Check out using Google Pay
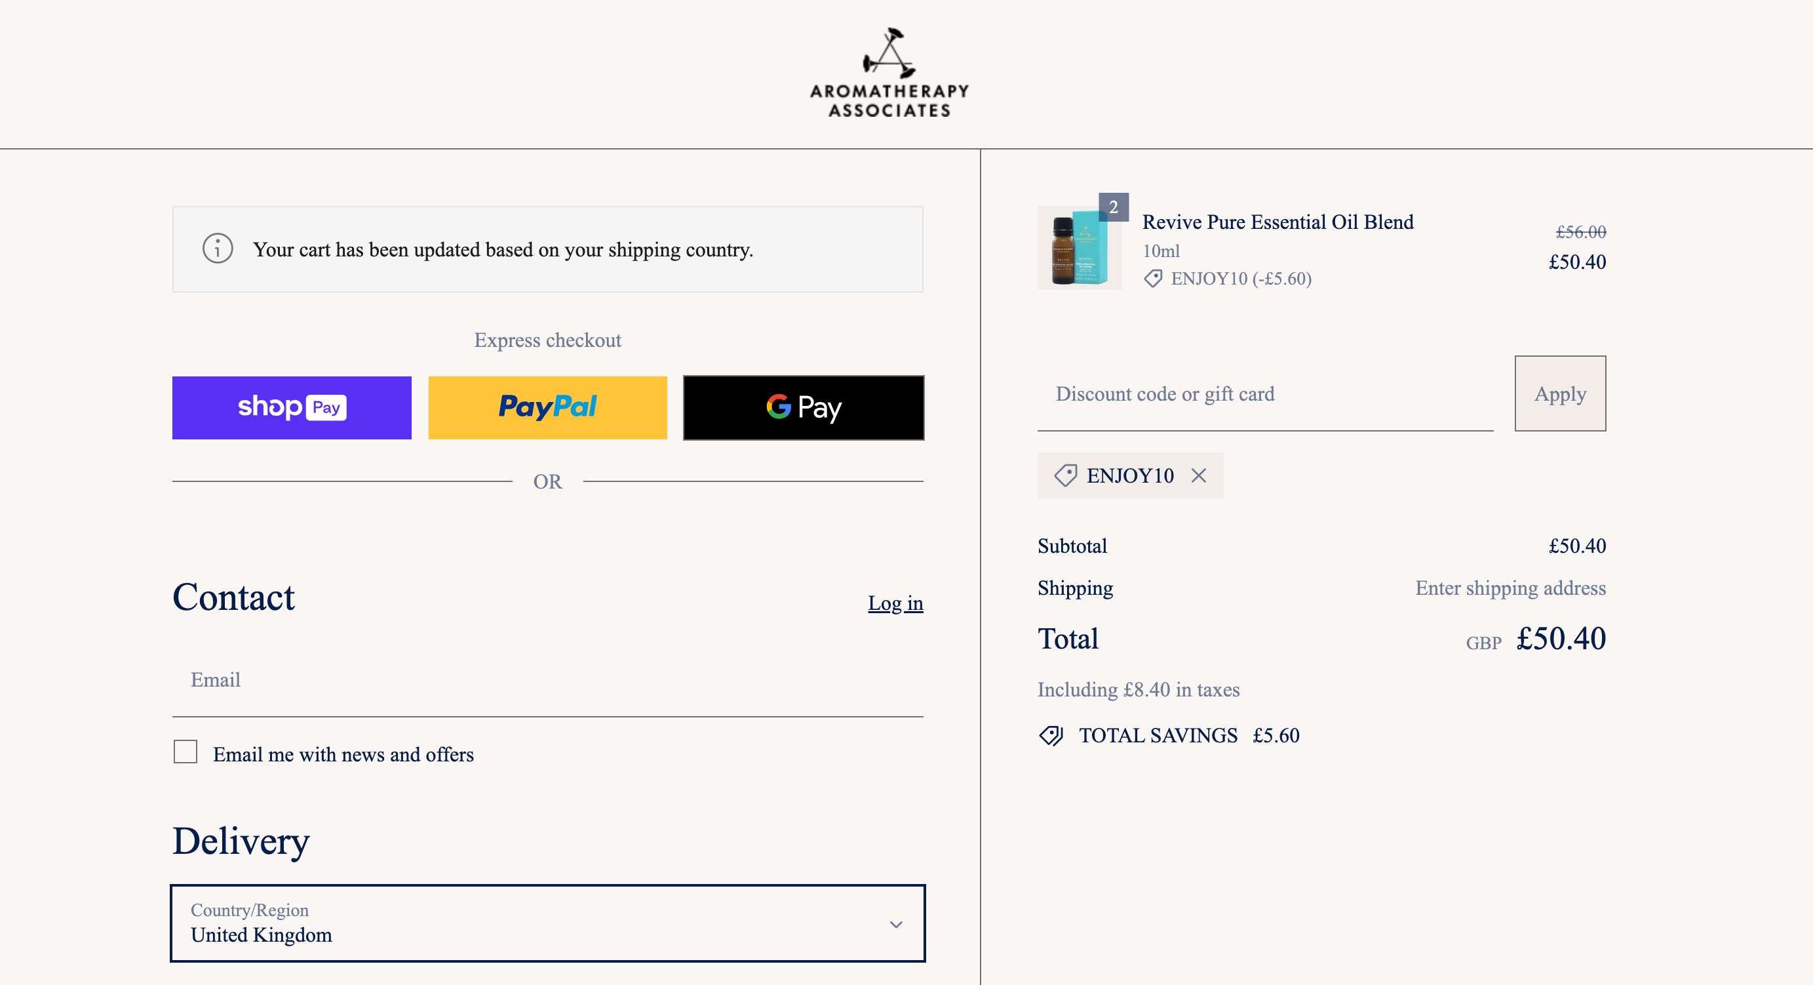This screenshot has height=985, width=1813. [x=804, y=408]
